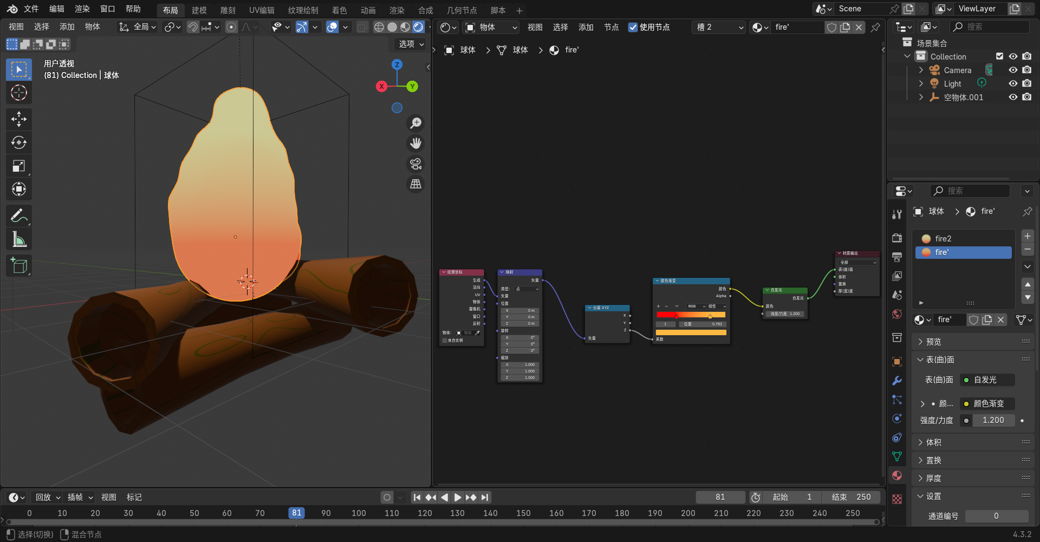
Task: Click the 选项 button in viewport
Action: pos(411,44)
